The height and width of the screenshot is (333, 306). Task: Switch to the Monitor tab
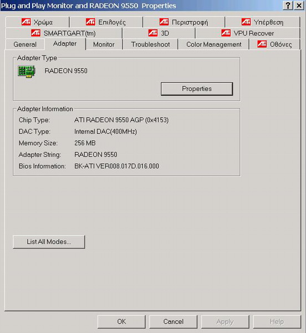point(104,44)
